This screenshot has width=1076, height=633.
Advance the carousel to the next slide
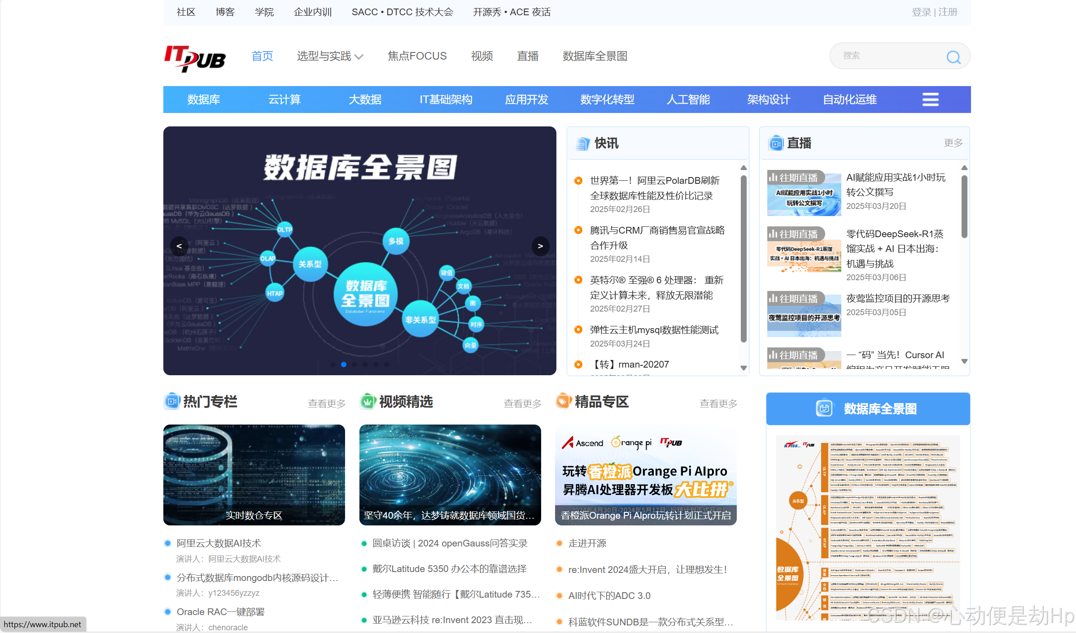click(540, 246)
